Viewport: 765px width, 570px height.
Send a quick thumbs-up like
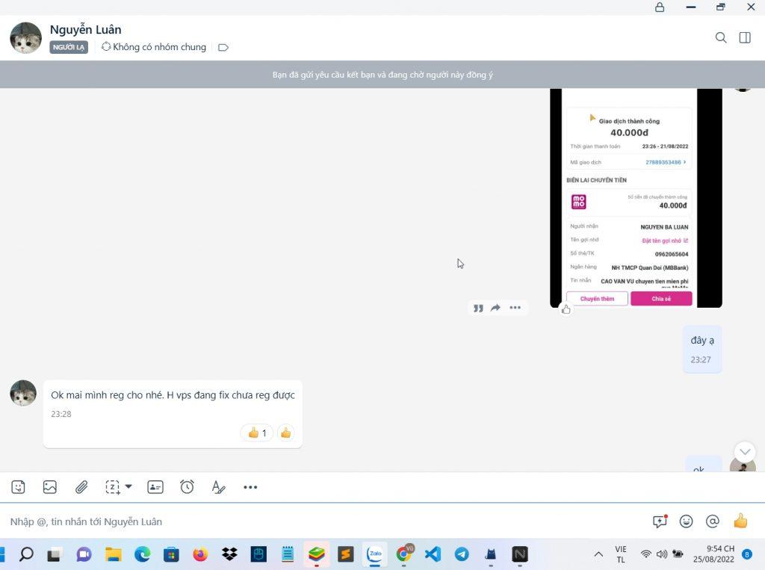point(740,521)
